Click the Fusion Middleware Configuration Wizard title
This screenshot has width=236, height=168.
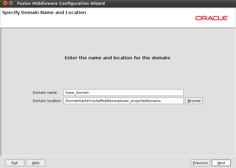click(x=61, y=3)
